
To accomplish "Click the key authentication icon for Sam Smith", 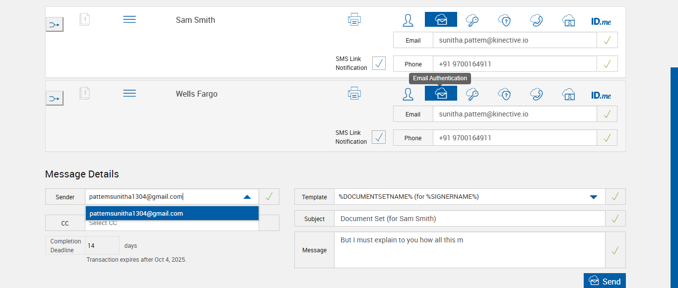I will (x=472, y=20).
